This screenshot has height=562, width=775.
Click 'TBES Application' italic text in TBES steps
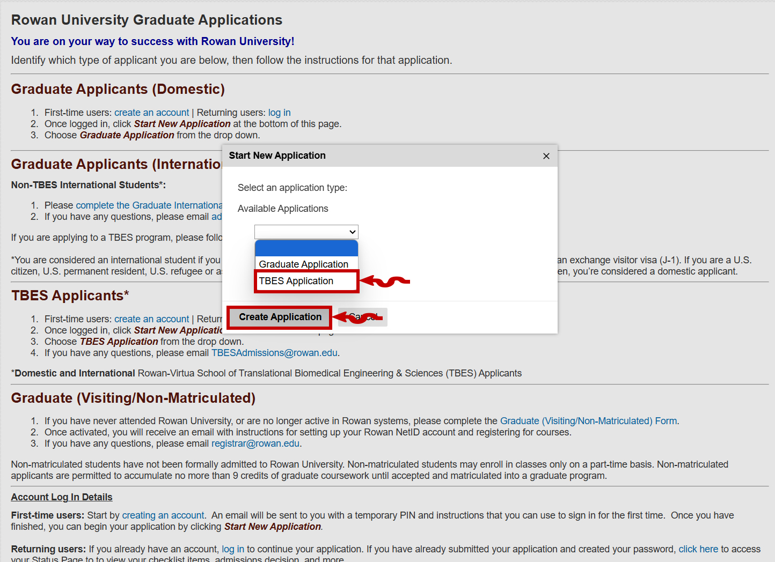[119, 342]
